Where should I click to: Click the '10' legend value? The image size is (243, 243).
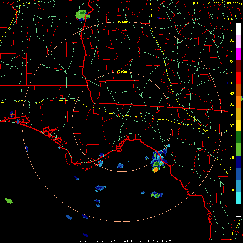(232, 179)
